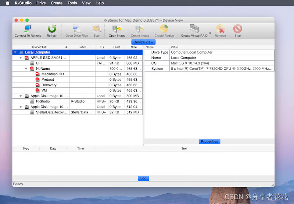Select the Macintosh HD volume
This screenshot has height=204, width=294.
point(52,74)
